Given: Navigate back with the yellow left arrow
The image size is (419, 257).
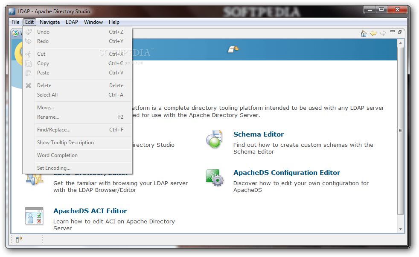Looking at the screenshot, I should tap(373, 33).
